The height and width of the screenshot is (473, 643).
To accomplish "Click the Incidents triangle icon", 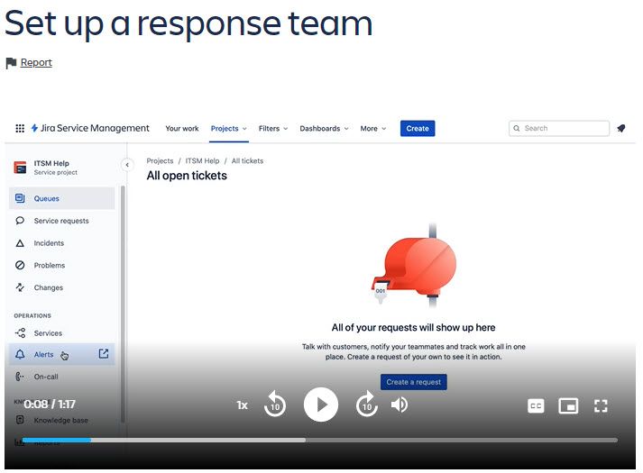I will [x=20, y=243].
